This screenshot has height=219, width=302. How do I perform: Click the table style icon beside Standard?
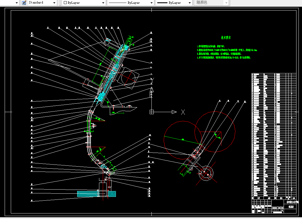click(24, 3)
